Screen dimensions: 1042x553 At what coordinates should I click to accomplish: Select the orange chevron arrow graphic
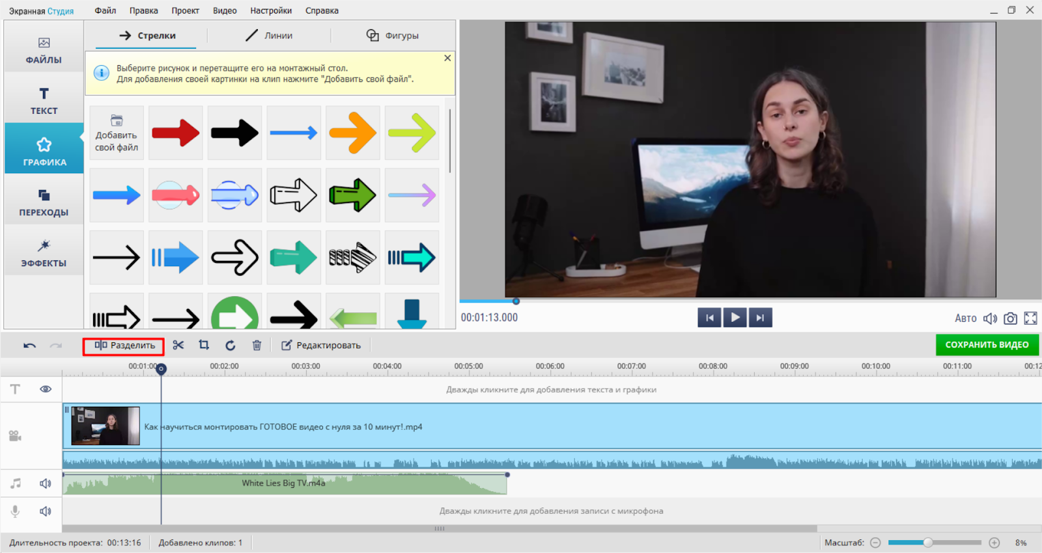point(352,133)
